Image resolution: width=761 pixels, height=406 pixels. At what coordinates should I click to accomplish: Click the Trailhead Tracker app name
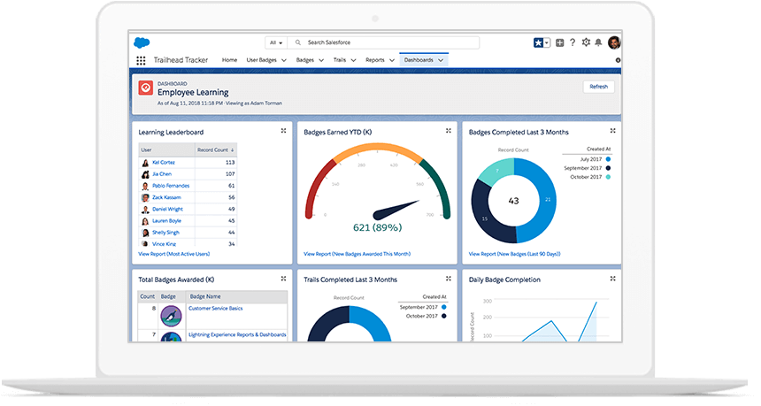pos(181,60)
